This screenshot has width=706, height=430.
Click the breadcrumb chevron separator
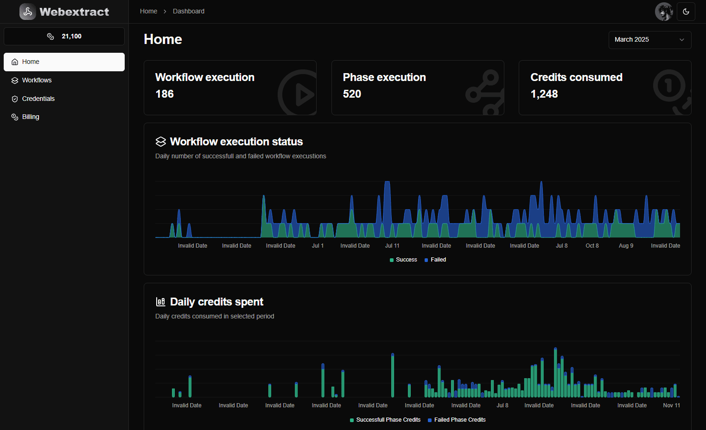[x=165, y=12]
